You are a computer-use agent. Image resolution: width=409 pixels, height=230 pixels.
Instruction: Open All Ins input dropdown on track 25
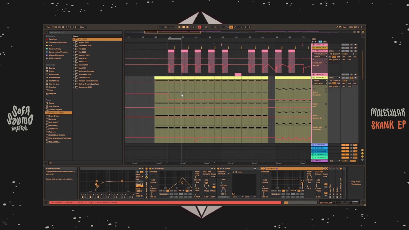tap(334, 78)
